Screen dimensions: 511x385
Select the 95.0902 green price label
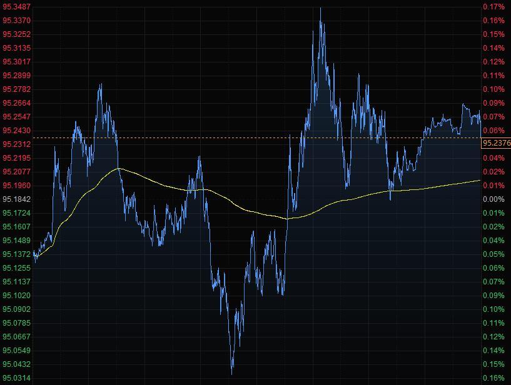pyautogui.click(x=17, y=309)
